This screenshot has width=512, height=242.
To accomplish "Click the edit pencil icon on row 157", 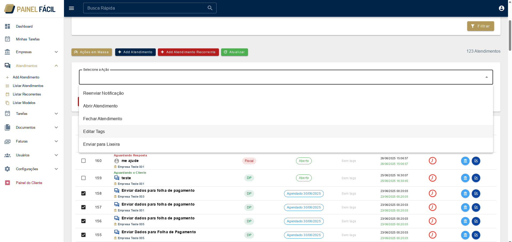I will point(476,207).
